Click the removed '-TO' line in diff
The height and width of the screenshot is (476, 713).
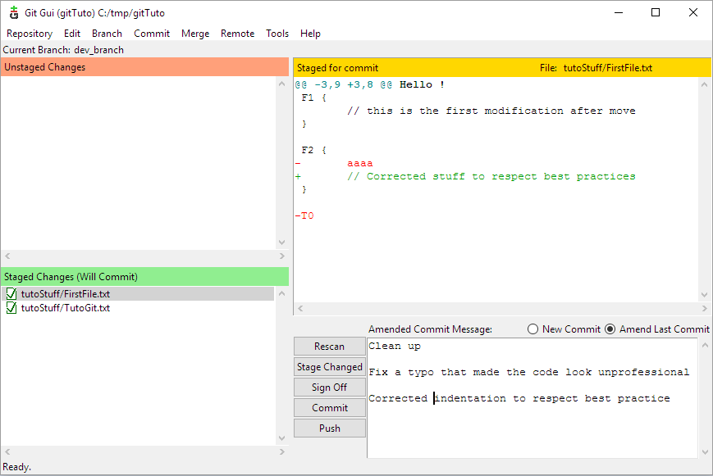tap(304, 215)
